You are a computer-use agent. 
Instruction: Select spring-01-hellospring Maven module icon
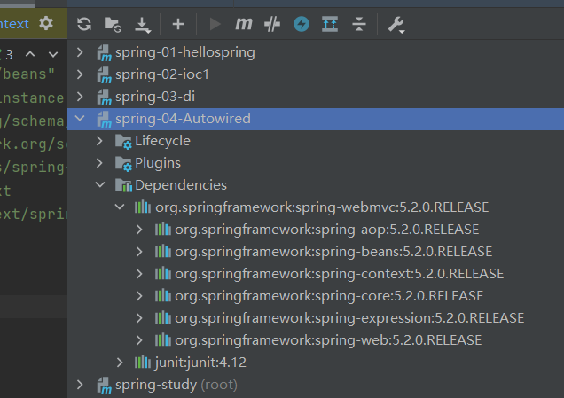pos(105,53)
